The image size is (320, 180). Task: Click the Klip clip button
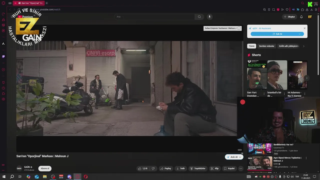tap(214, 168)
